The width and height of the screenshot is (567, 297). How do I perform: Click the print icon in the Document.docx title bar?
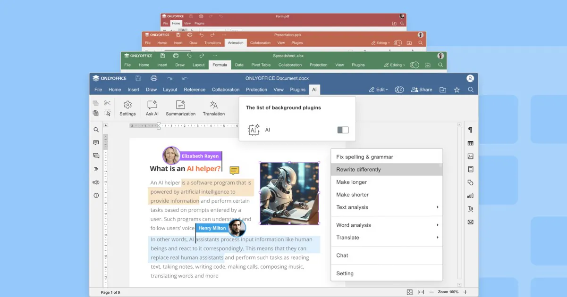point(153,78)
